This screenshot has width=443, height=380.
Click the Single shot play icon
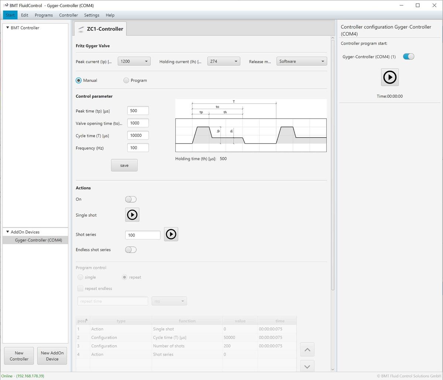coord(132,215)
